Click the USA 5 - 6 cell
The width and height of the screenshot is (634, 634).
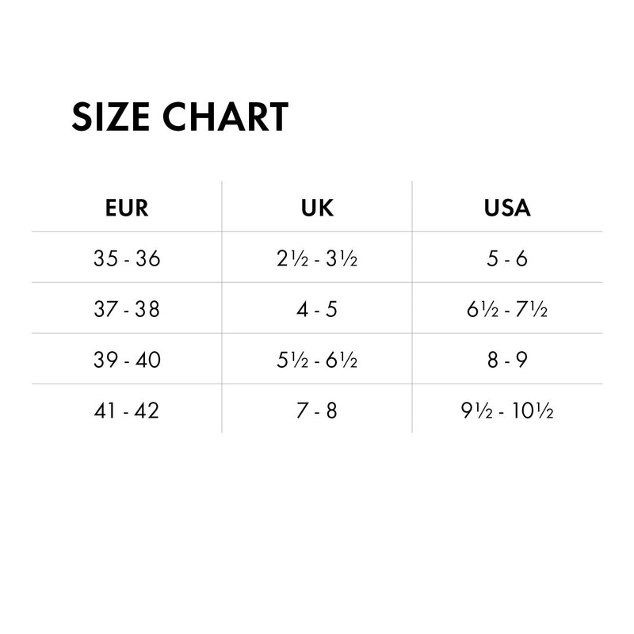click(x=507, y=258)
